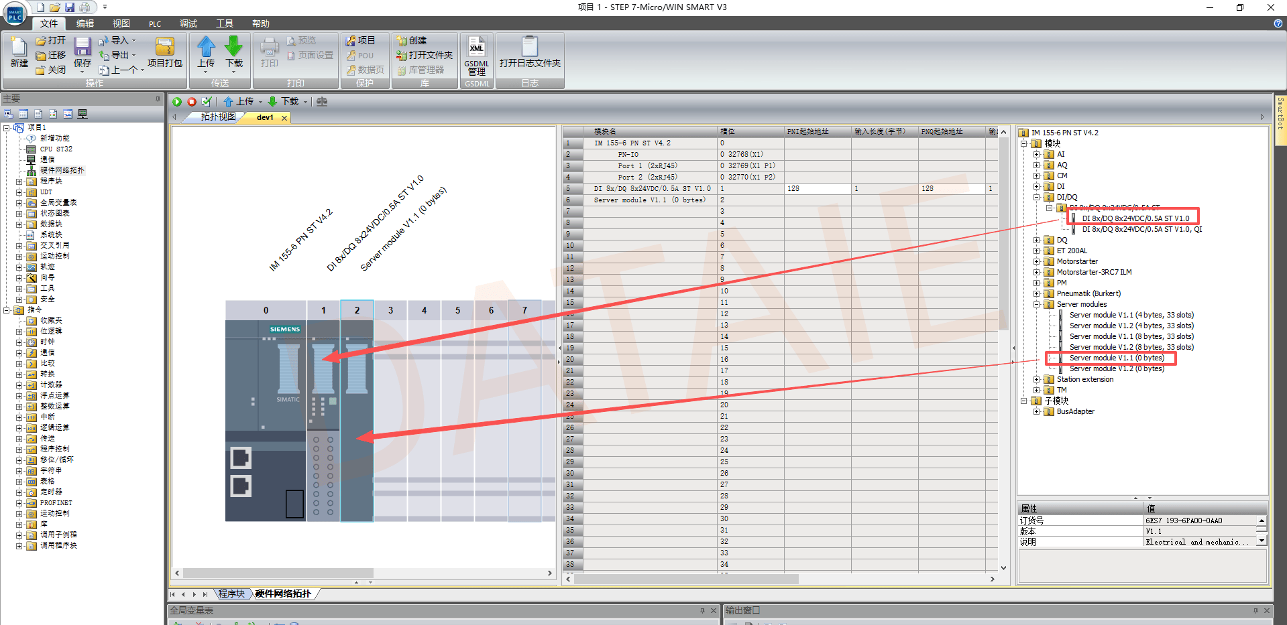Switch to the 拓扑视图 tab
1287x625 pixels.
(x=218, y=117)
